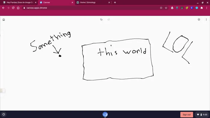
Task: Close the Schoology tab
Action: pyautogui.click(x=109, y=2)
